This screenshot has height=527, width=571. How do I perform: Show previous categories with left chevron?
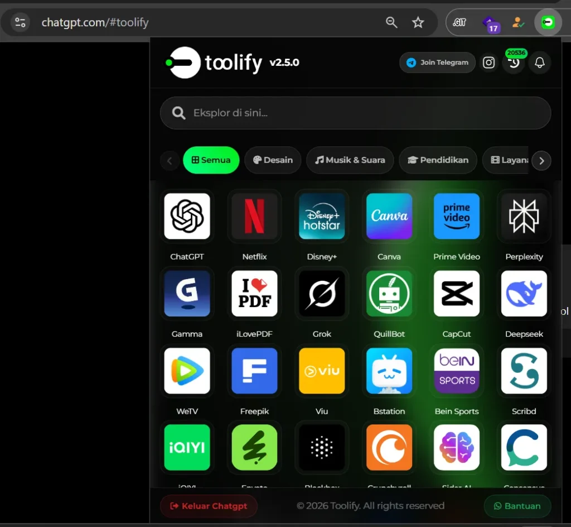(170, 161)
